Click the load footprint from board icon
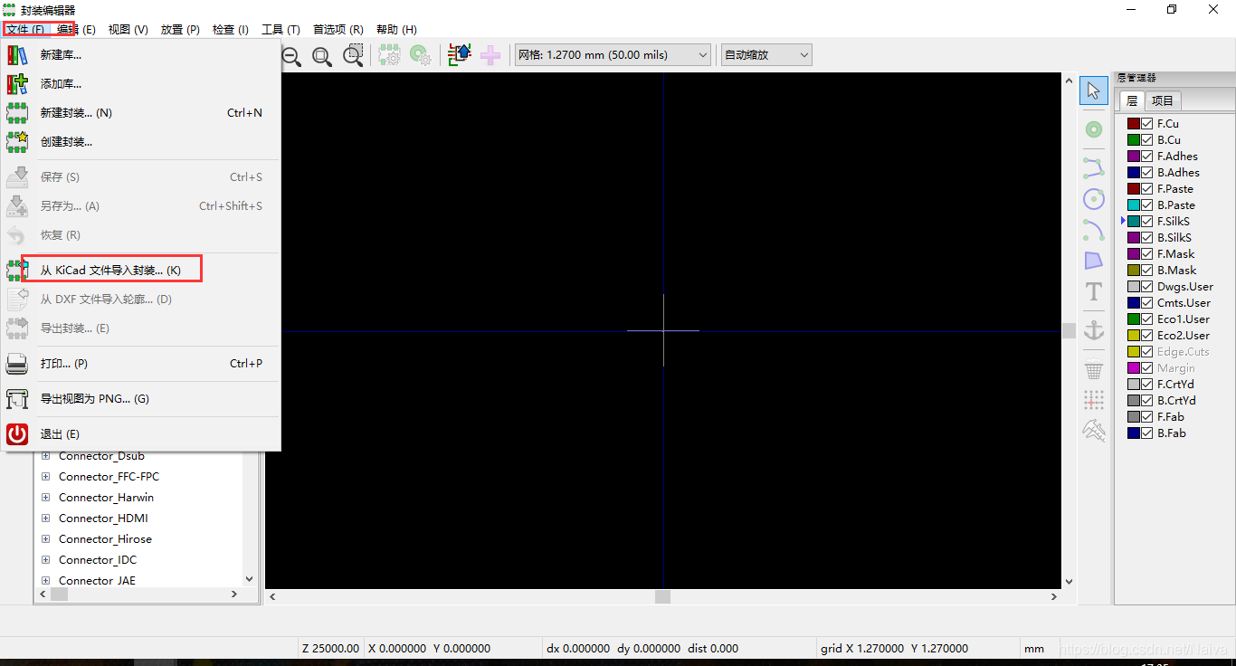 pyautogui.click(x=460, y=55)
